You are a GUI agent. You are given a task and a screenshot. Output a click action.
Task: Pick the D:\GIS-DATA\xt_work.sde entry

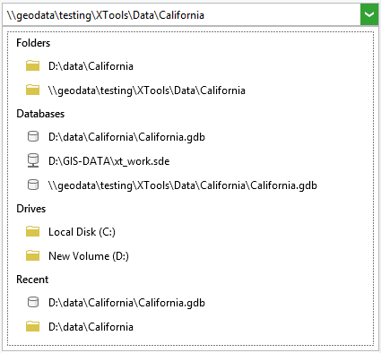point(109,161)
